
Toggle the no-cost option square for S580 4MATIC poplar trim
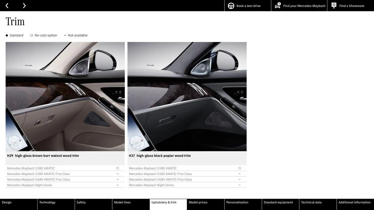click(x=239, y=167)
